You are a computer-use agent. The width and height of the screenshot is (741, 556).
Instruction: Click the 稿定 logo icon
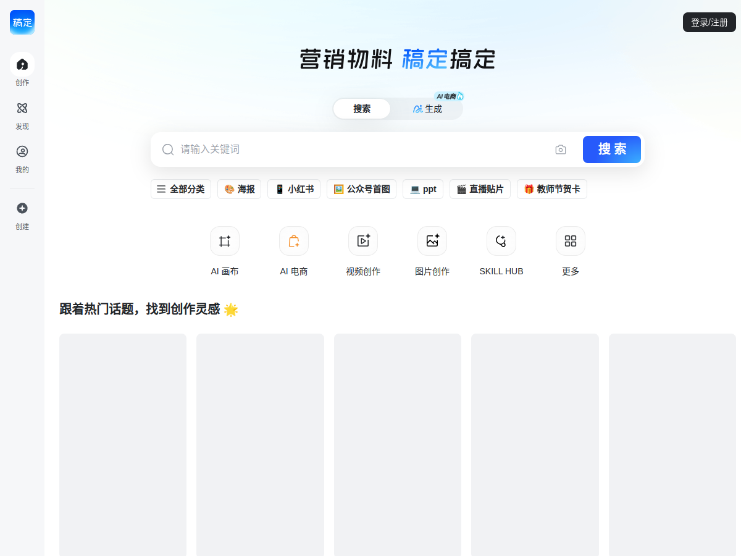(x=22, y=22)
